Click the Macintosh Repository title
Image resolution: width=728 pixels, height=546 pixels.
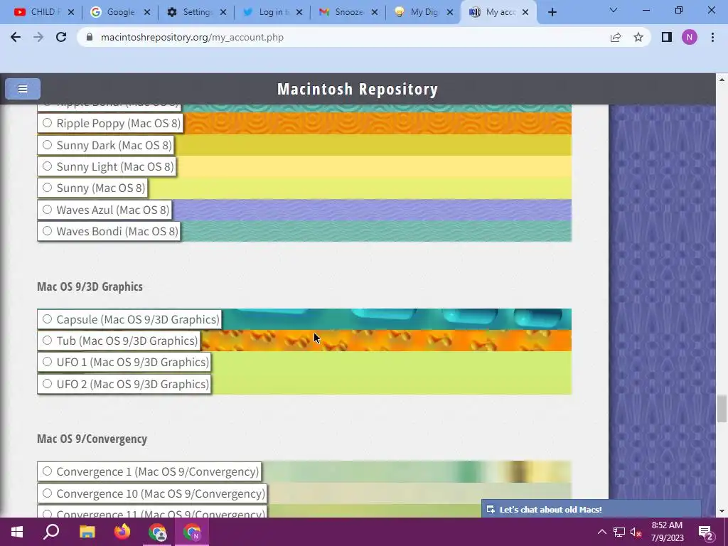(x=358, y=89)
